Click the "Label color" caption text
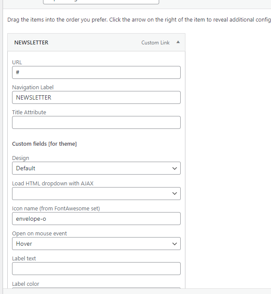 [25, 284]
